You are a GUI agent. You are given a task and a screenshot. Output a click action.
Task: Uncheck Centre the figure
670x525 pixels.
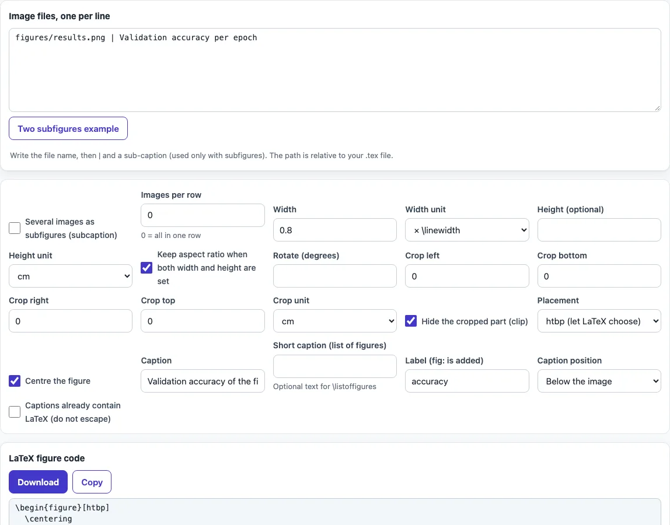point(15,380)
